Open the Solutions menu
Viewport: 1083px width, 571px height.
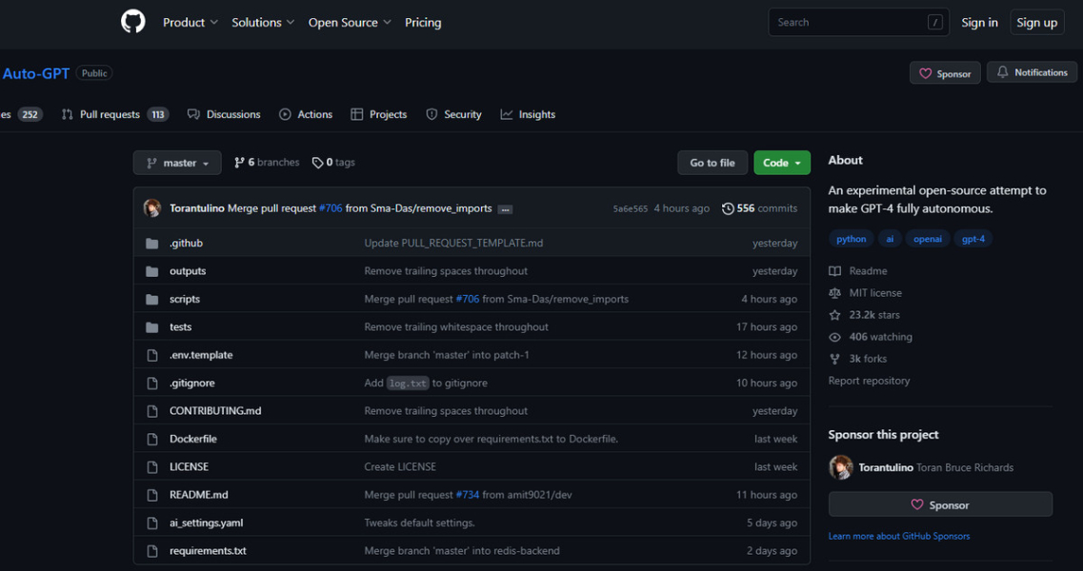point(263,23)
